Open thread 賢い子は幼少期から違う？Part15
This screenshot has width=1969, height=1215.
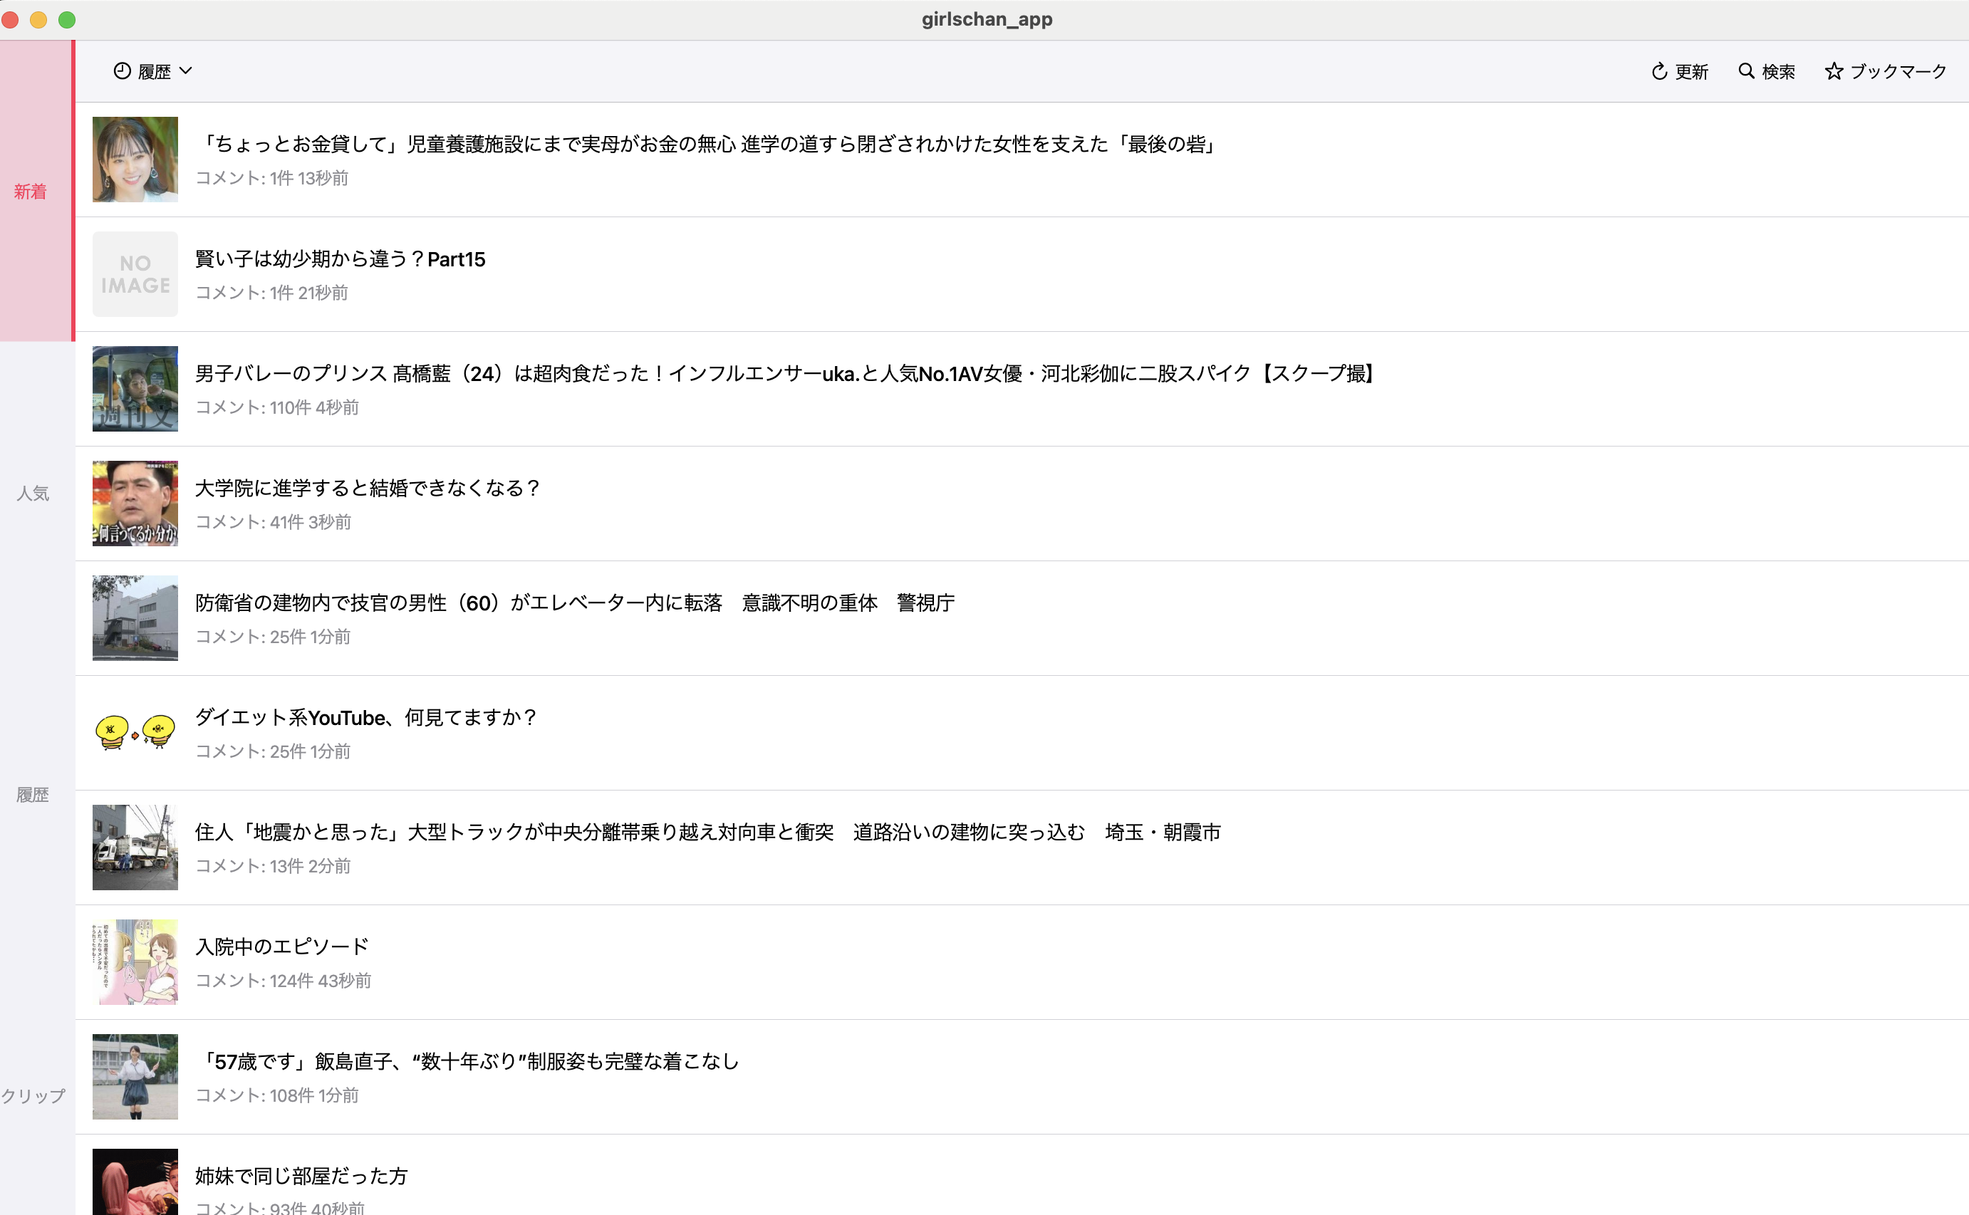point(340,259)
